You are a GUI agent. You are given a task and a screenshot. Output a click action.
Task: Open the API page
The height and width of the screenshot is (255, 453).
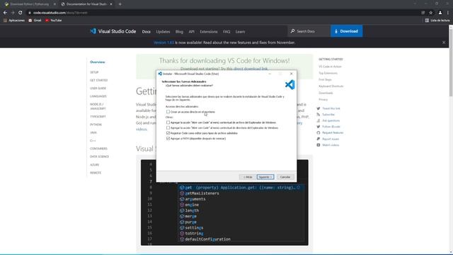click(192, 32)
